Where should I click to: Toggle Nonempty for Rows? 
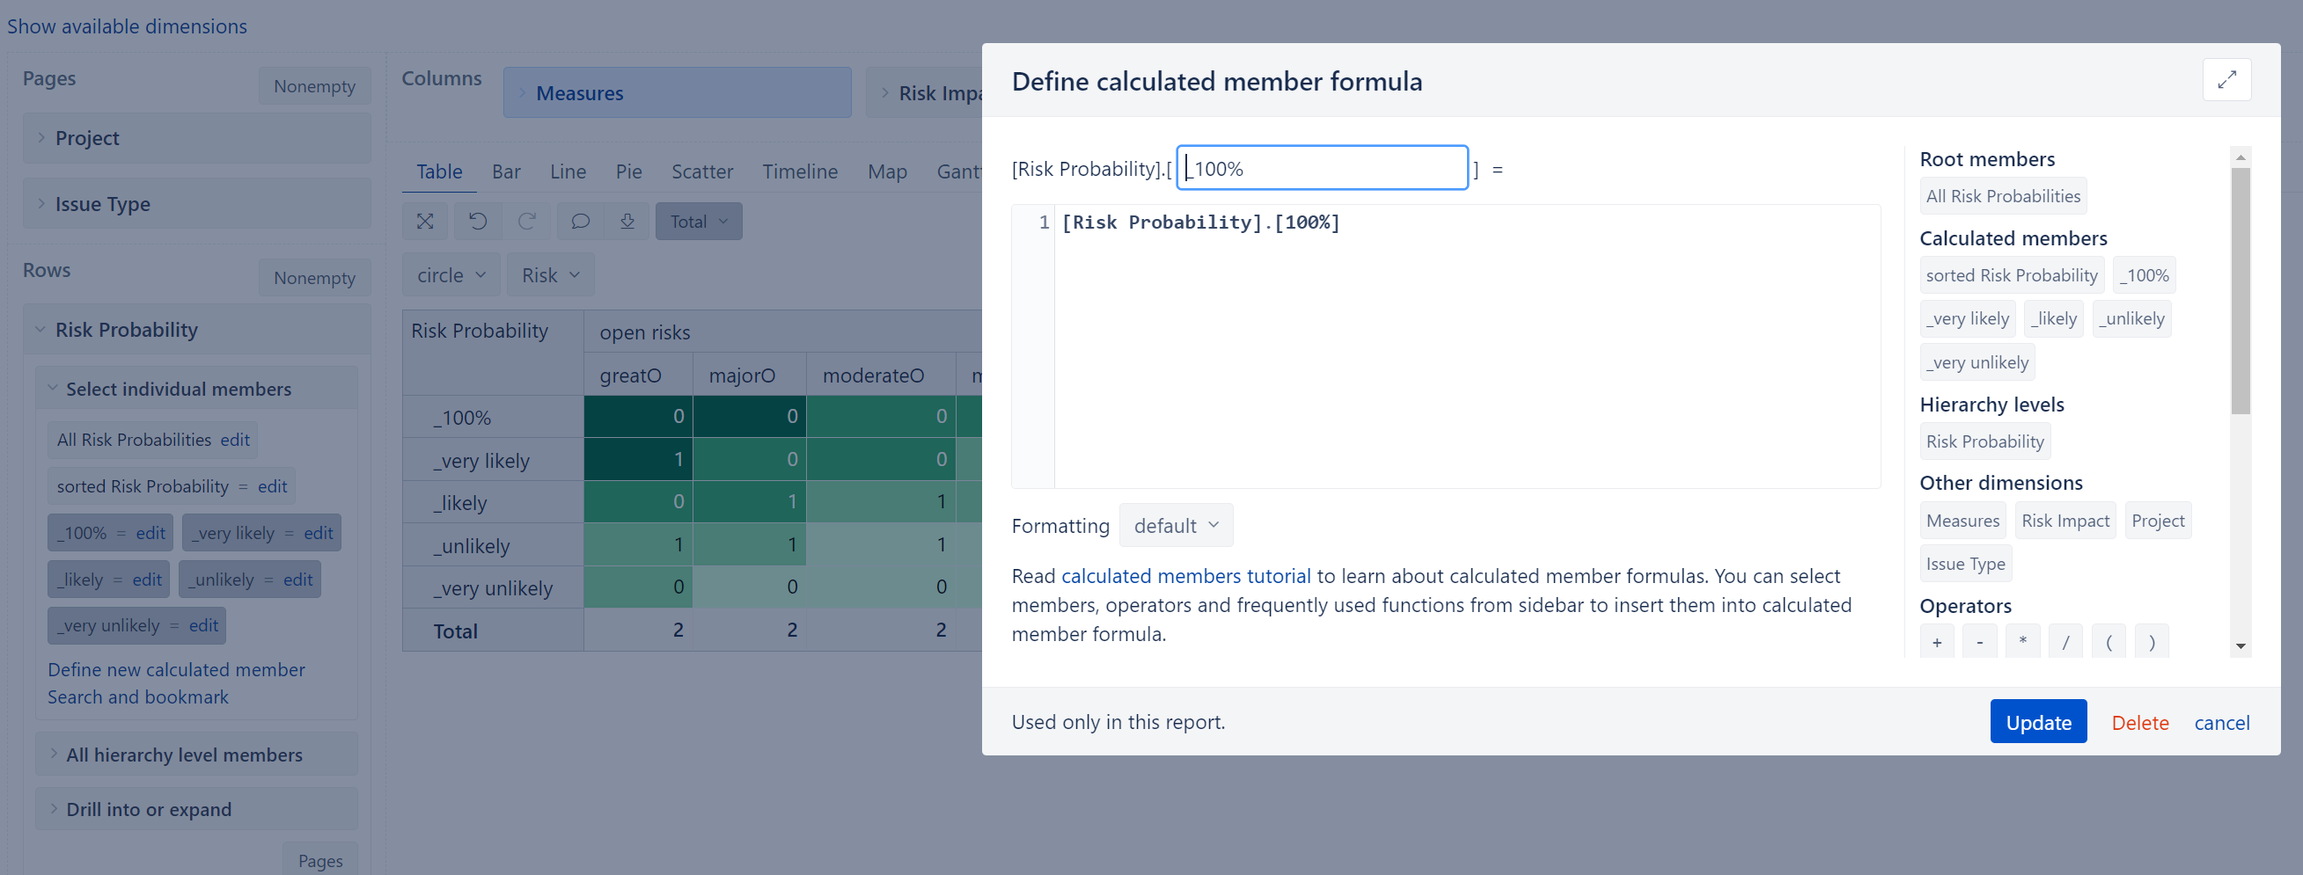(x=315, y=278)
